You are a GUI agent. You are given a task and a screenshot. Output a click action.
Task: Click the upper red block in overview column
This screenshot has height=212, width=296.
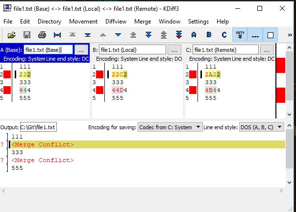click(x=281, y=66)
